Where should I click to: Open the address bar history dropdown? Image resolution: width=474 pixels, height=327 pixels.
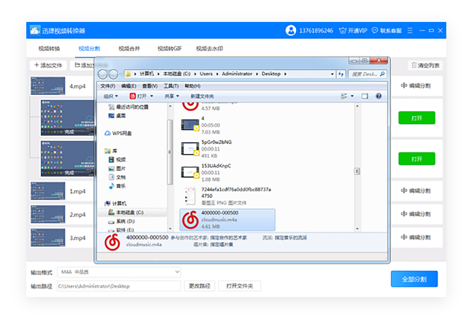click(x=333, y=74)
